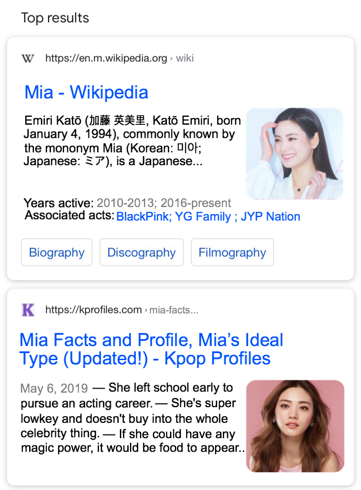361x490 pixels.
Task: Open the Discography section chip
Action: (x=142, y=252)
